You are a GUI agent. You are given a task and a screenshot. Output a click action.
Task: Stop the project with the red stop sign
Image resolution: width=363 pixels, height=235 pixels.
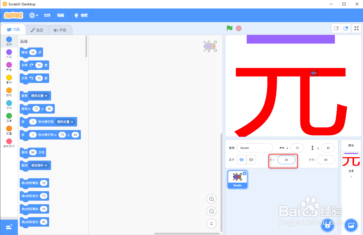coord(238,28)
